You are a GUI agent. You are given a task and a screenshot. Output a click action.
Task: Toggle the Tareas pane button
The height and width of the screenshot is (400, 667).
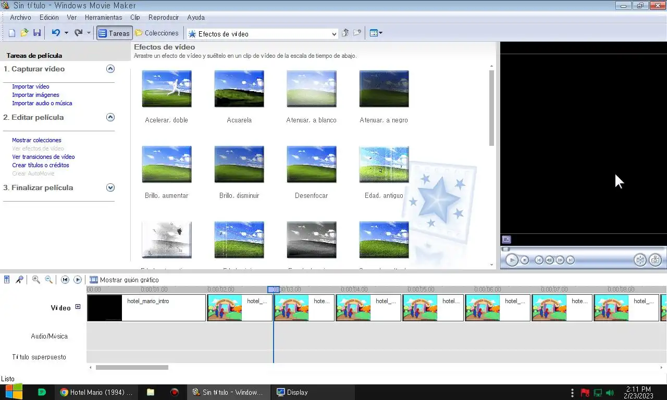(x=114, y=33)
